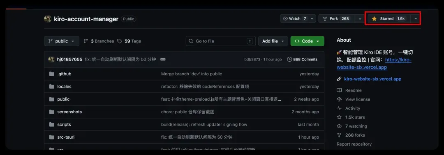The height and width of the screenshot is (155, 444).
Task: Open the .github folder
Action: point(64,74)
